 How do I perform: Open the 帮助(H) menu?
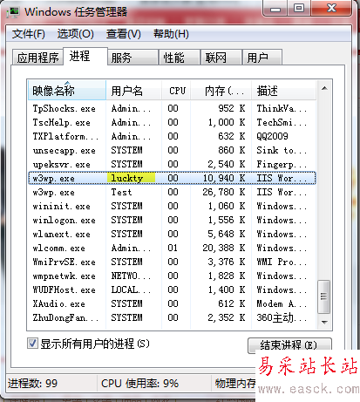click(171, 34)
